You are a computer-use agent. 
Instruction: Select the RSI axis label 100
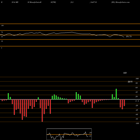2,25
